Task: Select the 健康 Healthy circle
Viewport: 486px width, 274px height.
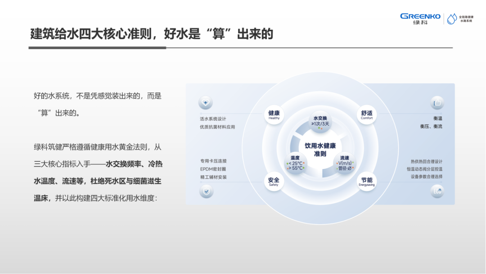Action: (x=274, y=114)
